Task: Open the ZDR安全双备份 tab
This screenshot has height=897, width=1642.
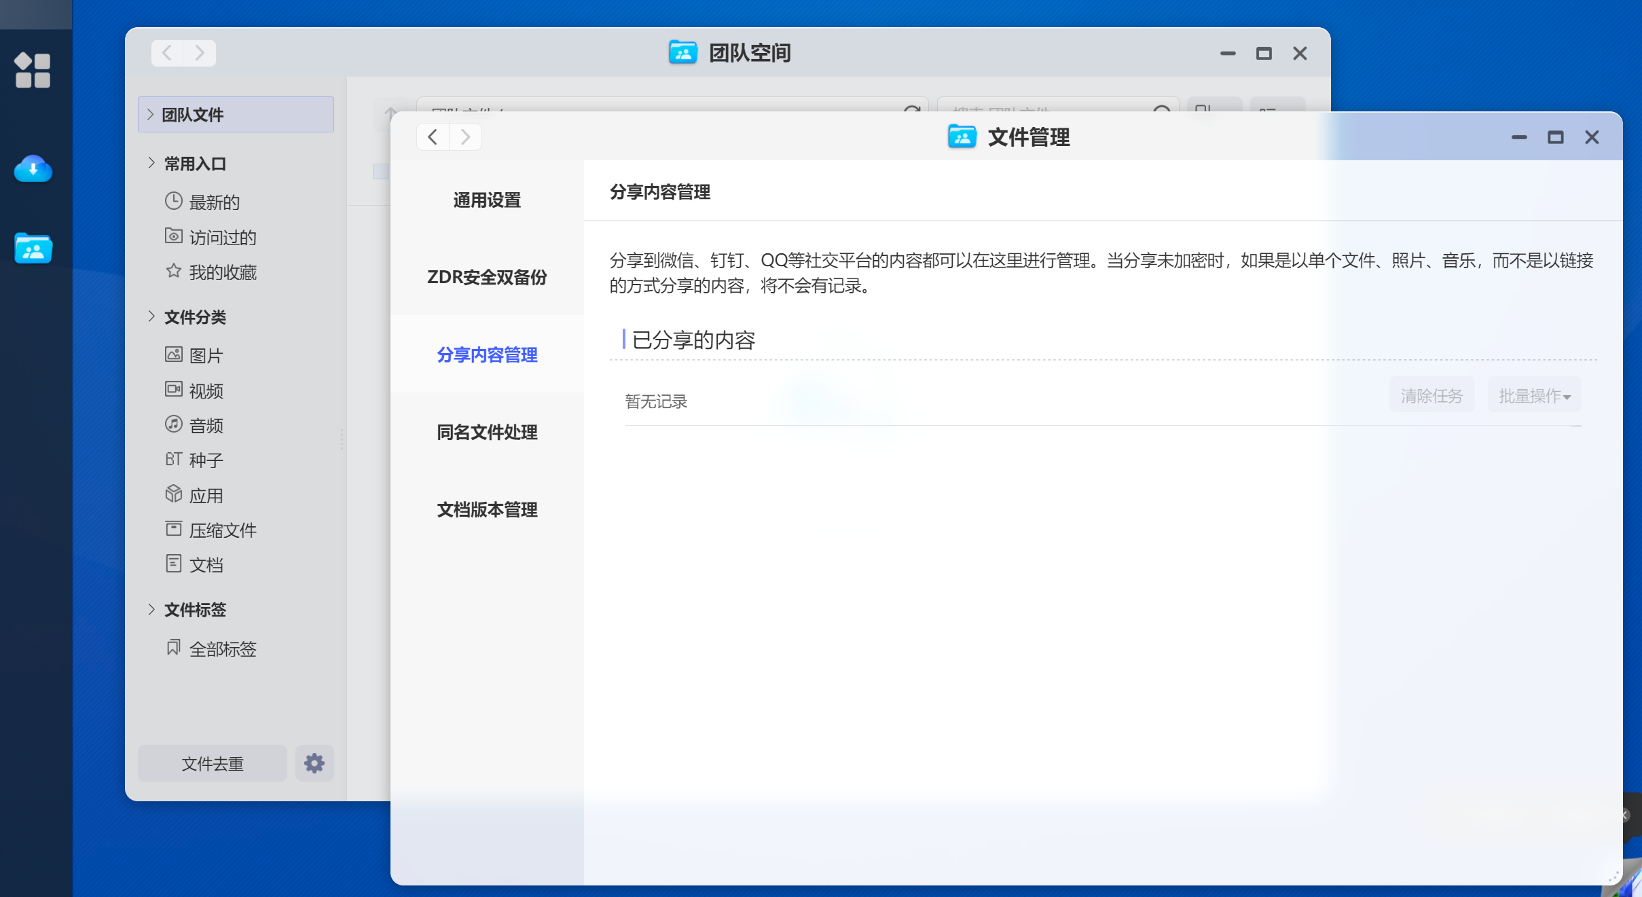Action: 487,277
